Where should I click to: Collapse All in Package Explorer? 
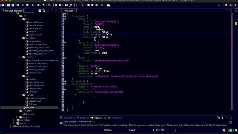(40, 10)
